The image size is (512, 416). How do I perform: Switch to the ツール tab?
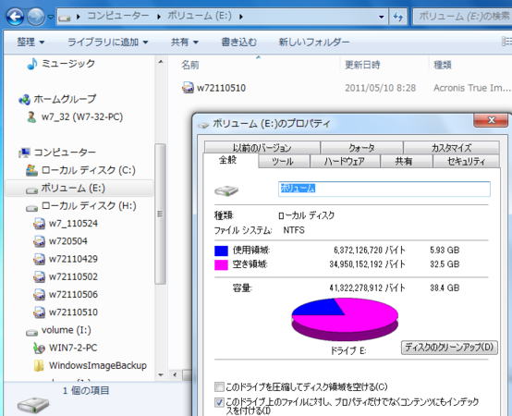(x=284, y=161)
